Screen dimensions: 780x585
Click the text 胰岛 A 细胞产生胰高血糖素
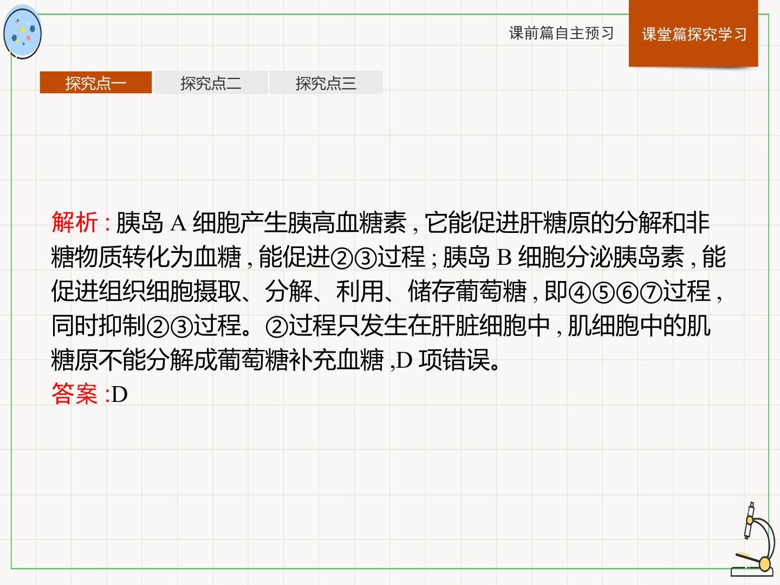point(261,223)
